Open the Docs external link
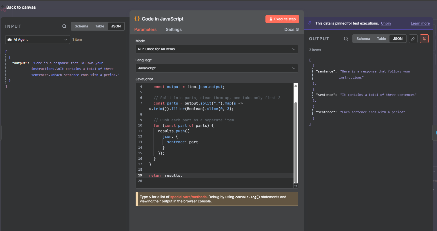This screenshot has height=231, width=437. click(x=292, y=29)
